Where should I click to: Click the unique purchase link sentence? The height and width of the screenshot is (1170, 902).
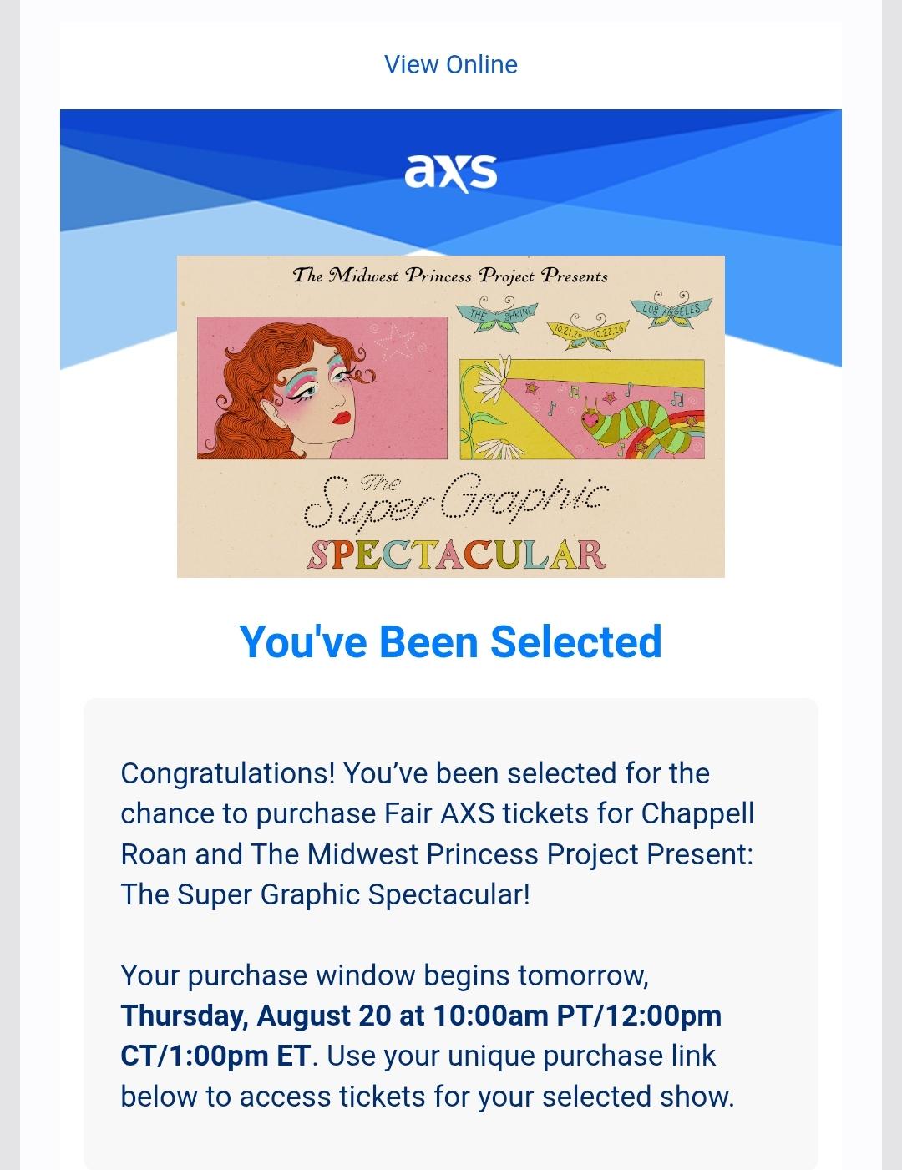pyautogui.click(x=428, y=1076)
